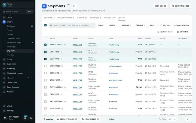The width and height of the screenshot is (196, 123).
Task: Toggle Needs Attention filter
Action: point(182,25)
